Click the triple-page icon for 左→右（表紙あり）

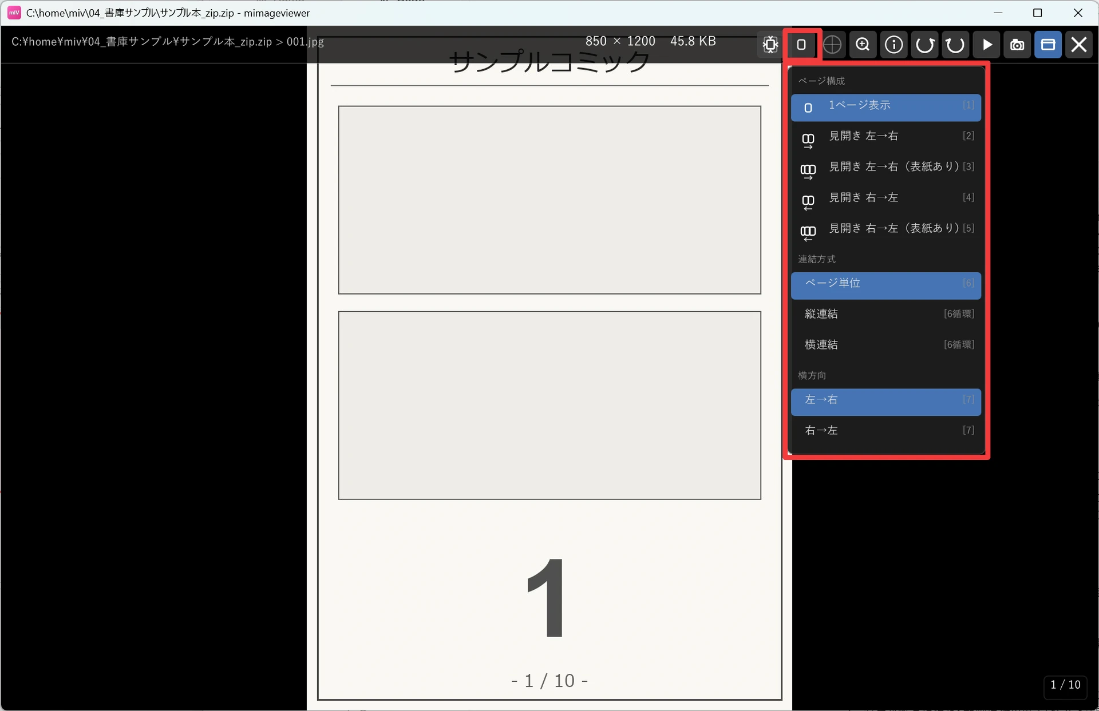coord(808,171)
